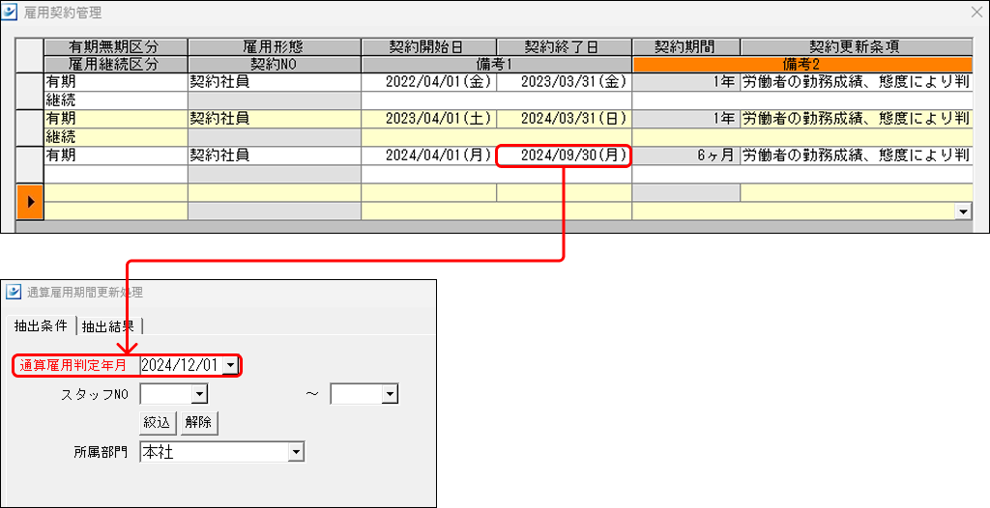Click the 契約NO column header
The width and height of the screenshot is (990, 508).
coord(274,65)
